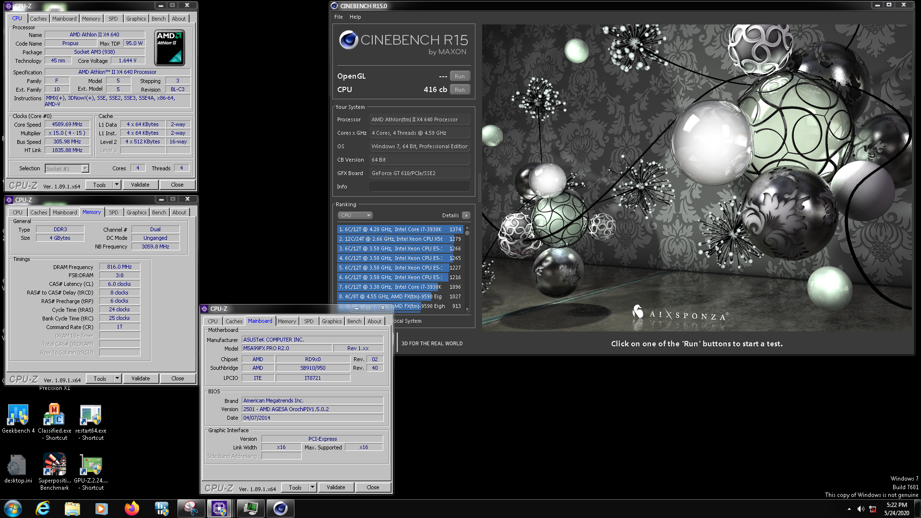Click the rendered Cinebench scene image
The image size is (921, 518).
[x=697, y=177]
